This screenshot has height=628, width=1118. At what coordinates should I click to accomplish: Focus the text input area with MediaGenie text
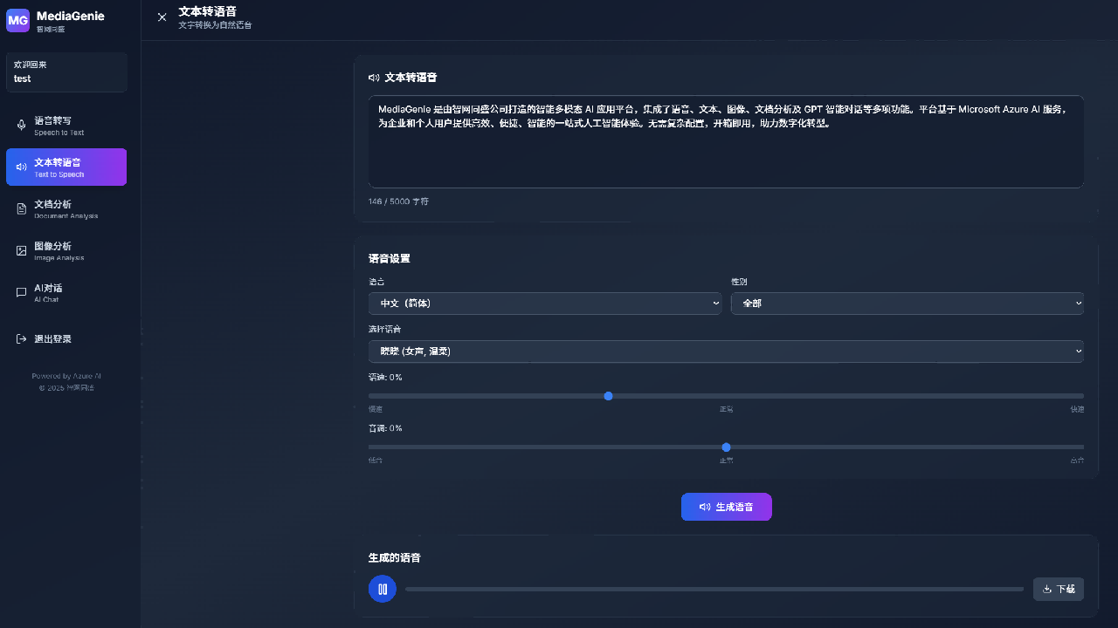coord(726,141)
